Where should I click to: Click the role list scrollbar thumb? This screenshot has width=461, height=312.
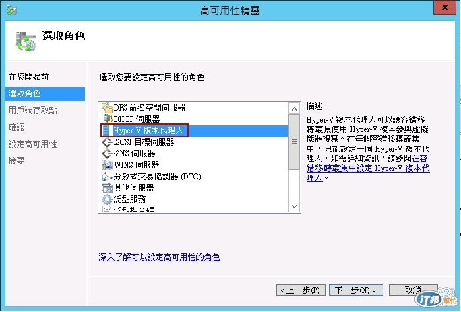point(294,142)
